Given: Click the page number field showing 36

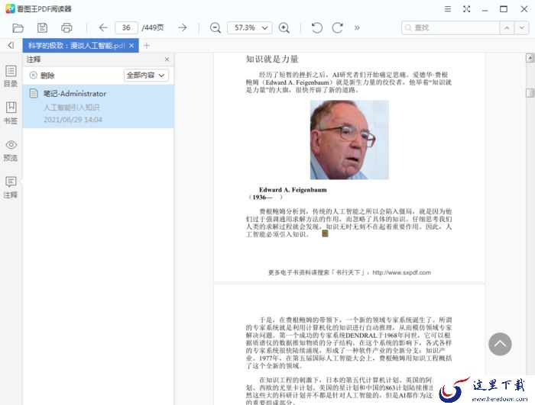Looking at the screenshot, I should (x=126, y=27).
